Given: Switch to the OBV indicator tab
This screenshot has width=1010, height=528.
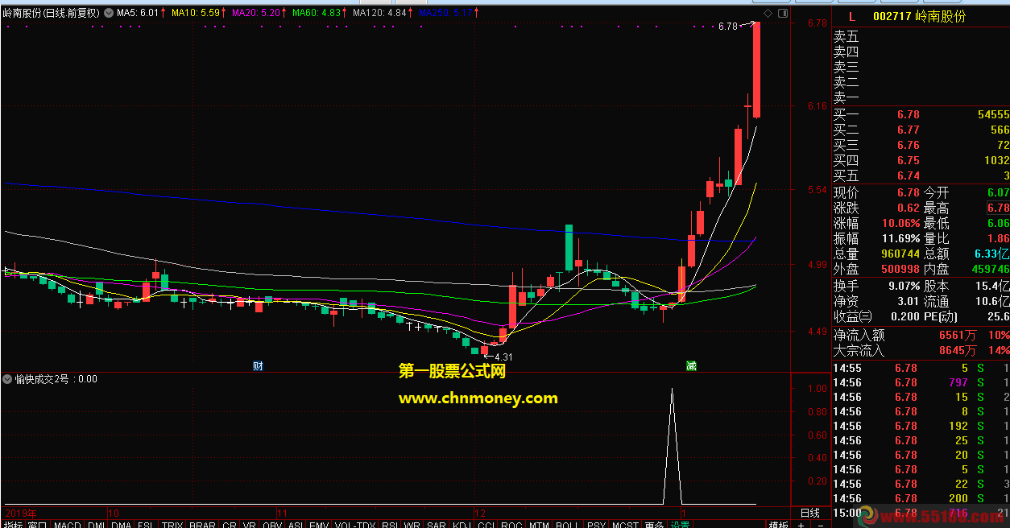Looking at the screenshot, I should coord(272,525).
